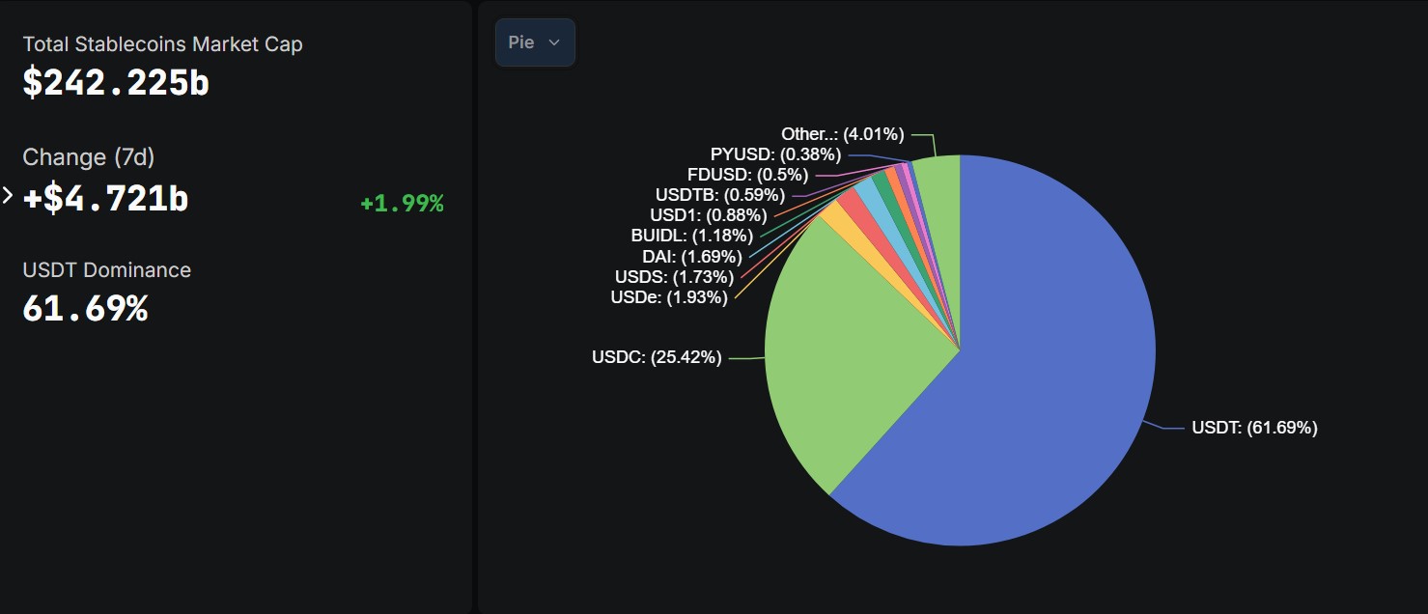Screen dimensions: 1428x614
Task: Click the chevron inside Pie selector
Action: click(x=554, y=42)
